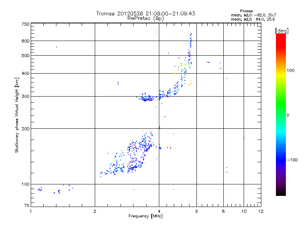Click the x-axis tick label '4'
The height and width of the screenshot is (230, 307).
coord(159,211)
